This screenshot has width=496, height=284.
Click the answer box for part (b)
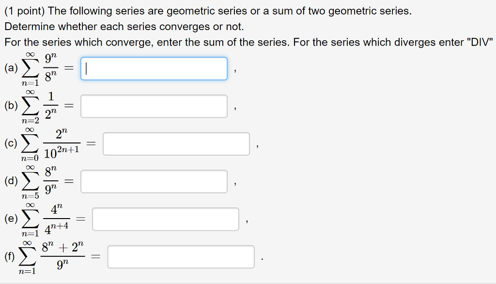(154, 106)
